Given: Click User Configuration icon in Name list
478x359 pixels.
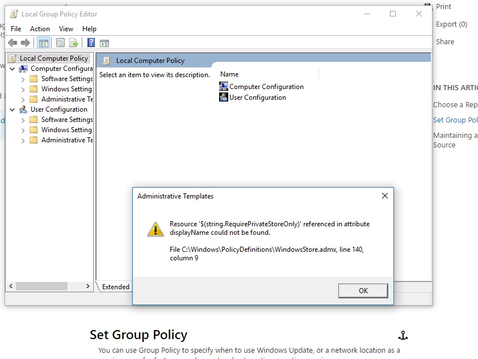Looking at the screenshot, I should (224, 97).
